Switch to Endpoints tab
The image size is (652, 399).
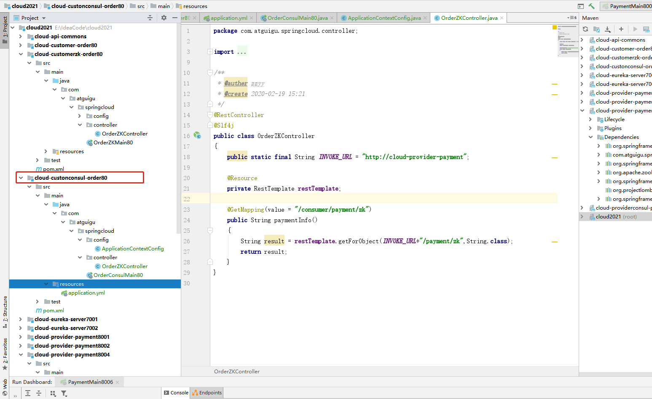click(x=207, y=393)
